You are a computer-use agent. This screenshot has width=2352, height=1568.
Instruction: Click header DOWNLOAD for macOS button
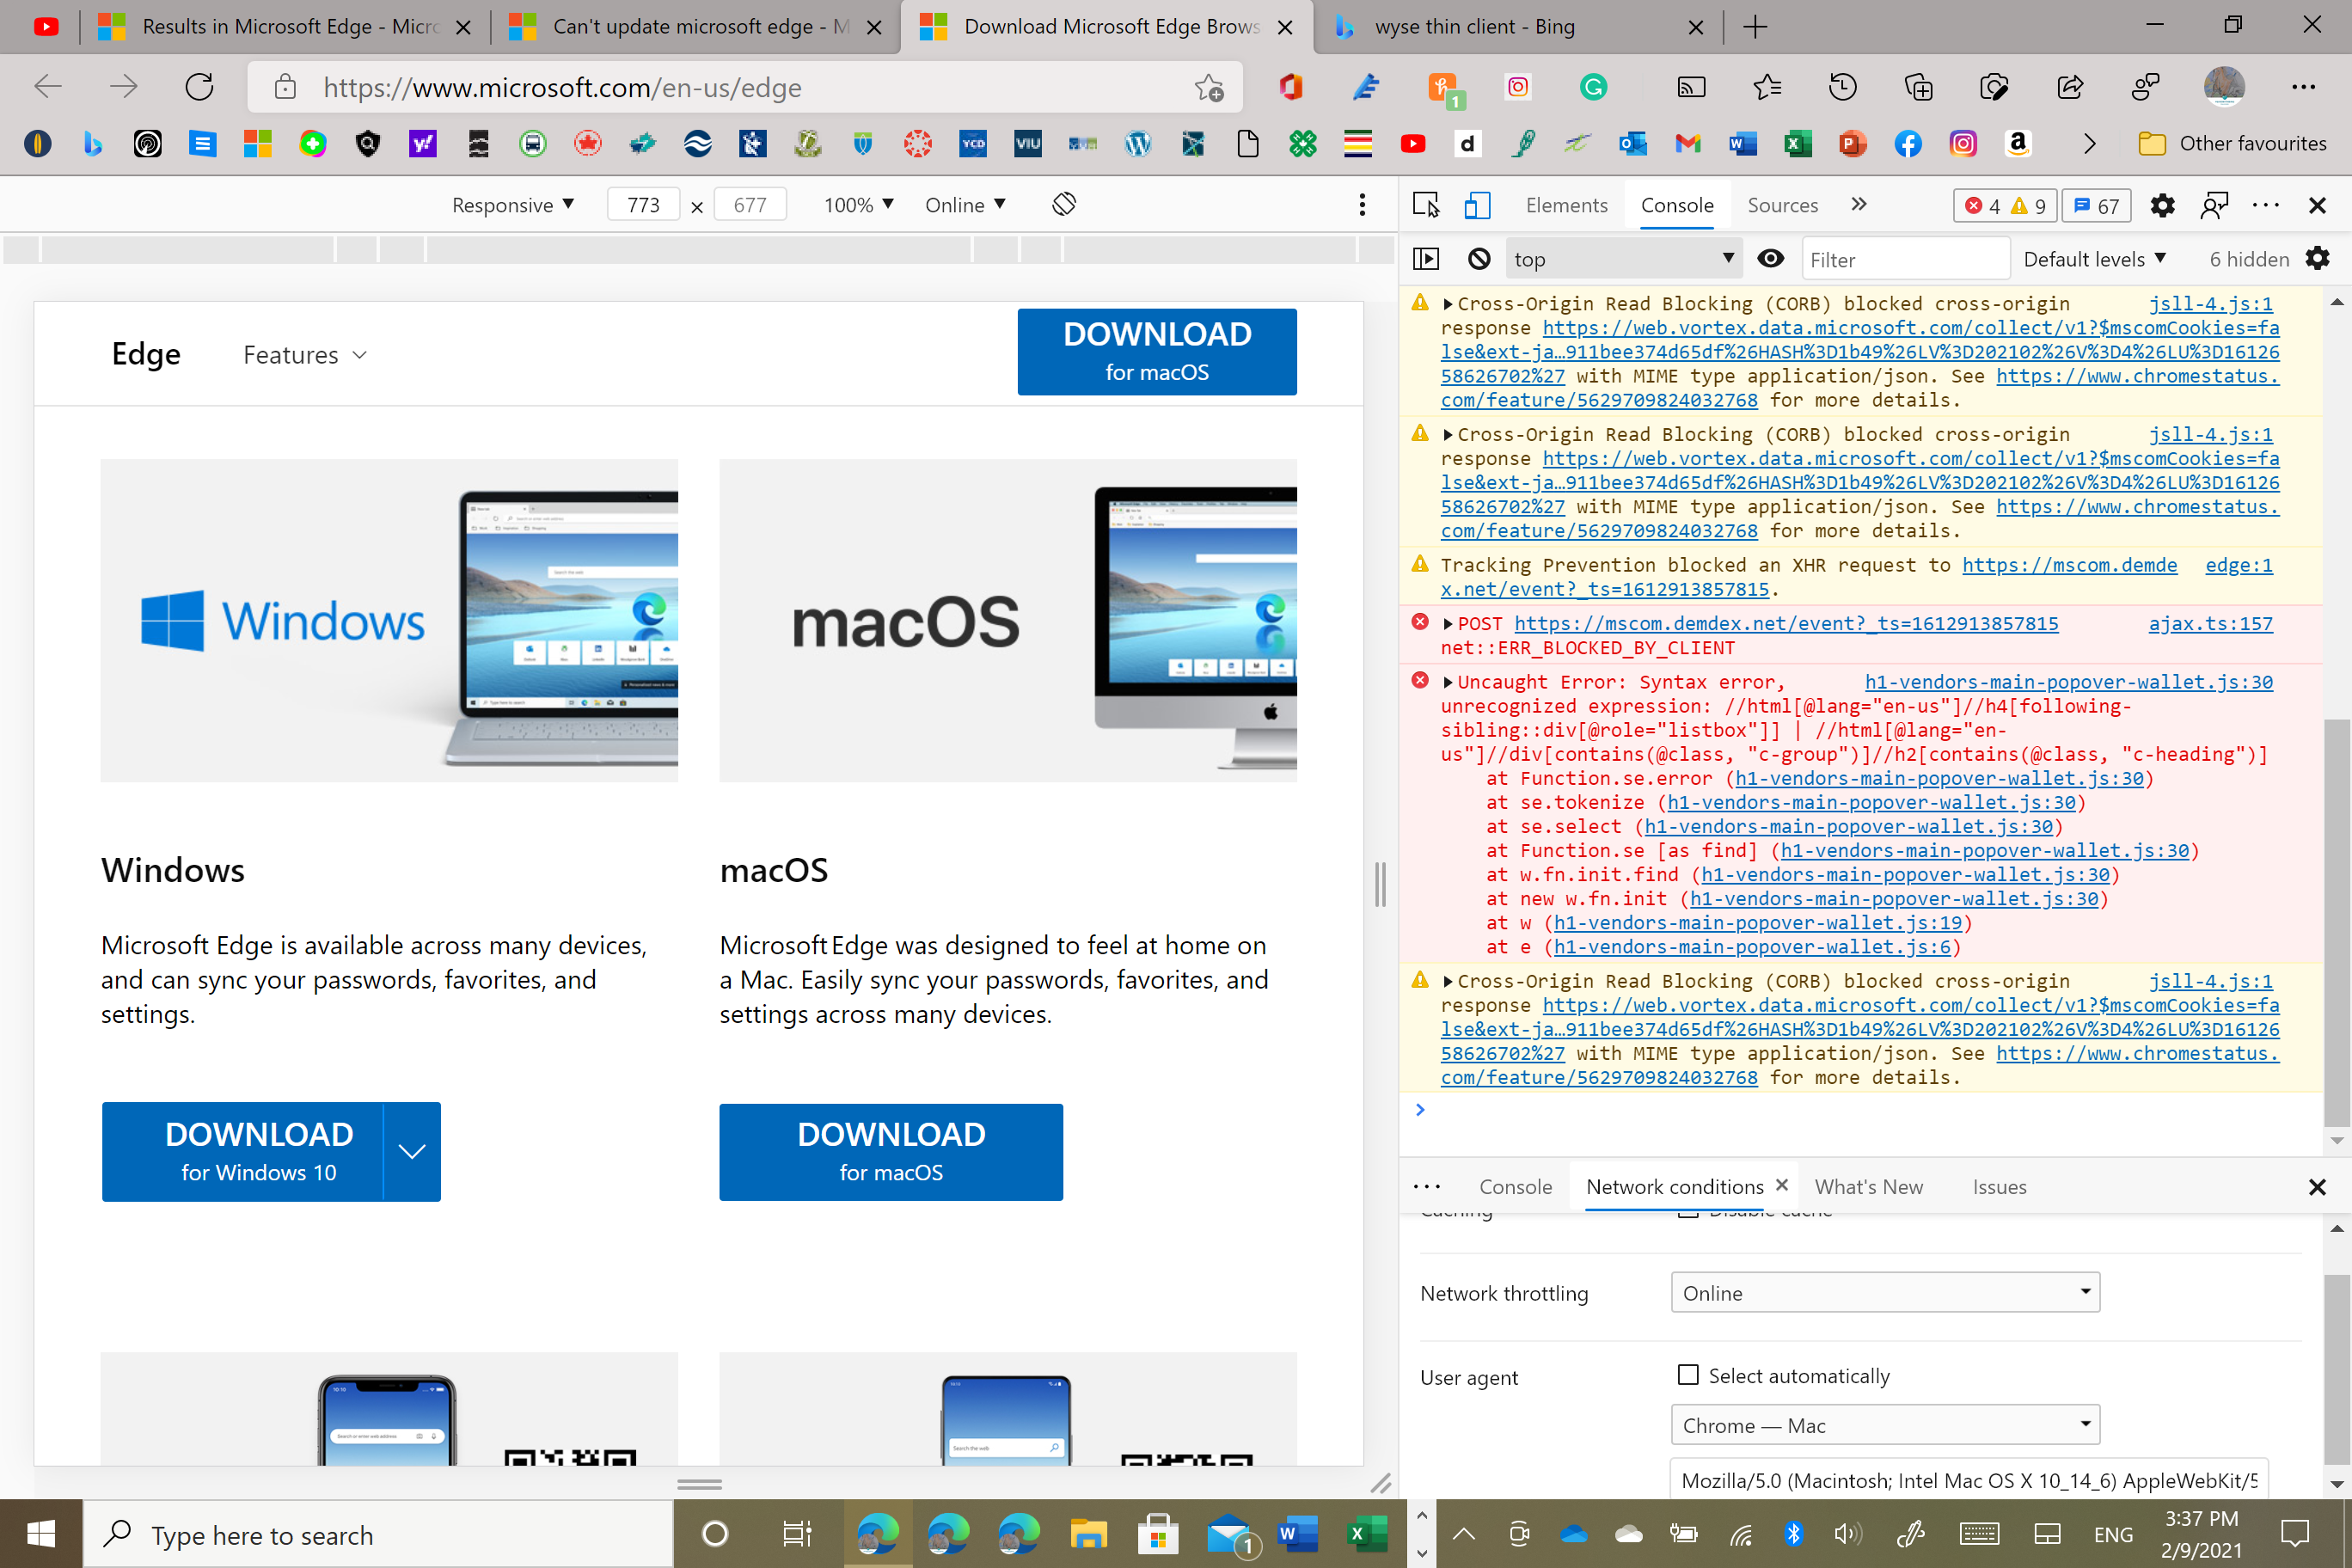pyautogui.click(x=1157, y=352)
